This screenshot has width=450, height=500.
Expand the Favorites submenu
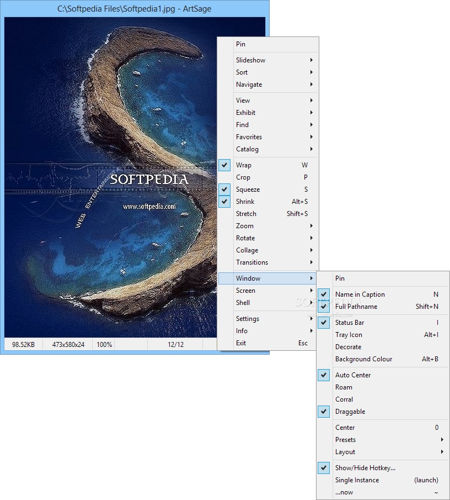point(268,137)
